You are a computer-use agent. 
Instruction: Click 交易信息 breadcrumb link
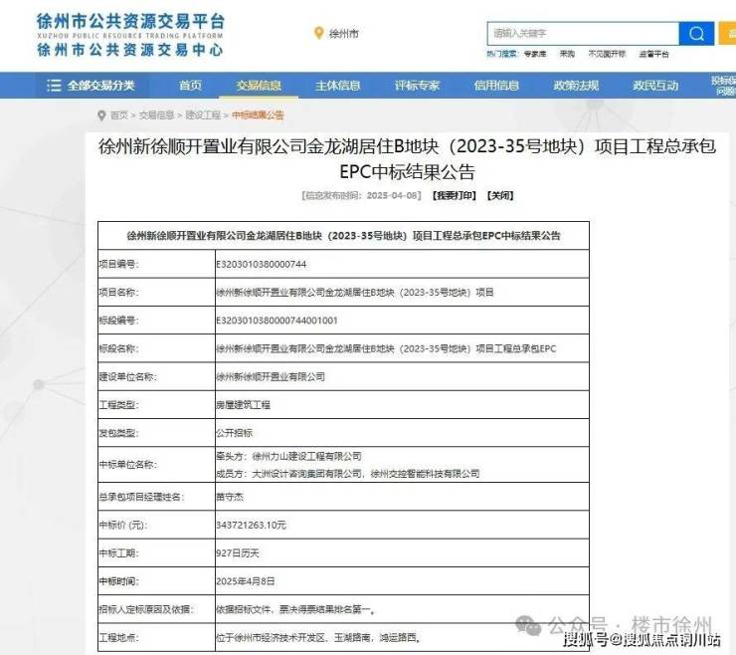(x=157, y=115)
